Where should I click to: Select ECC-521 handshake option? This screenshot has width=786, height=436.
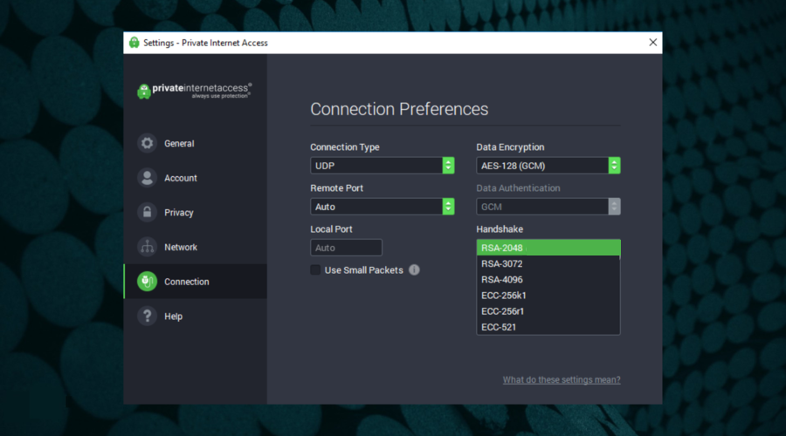click(x=548, y=327)
